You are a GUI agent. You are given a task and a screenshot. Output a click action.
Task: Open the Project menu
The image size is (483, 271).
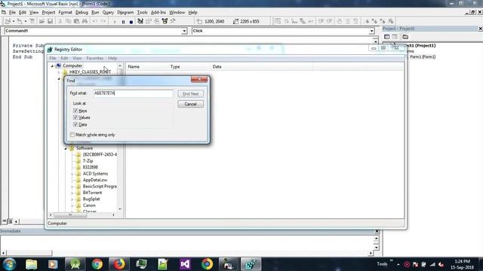click(x=48, y=13)
